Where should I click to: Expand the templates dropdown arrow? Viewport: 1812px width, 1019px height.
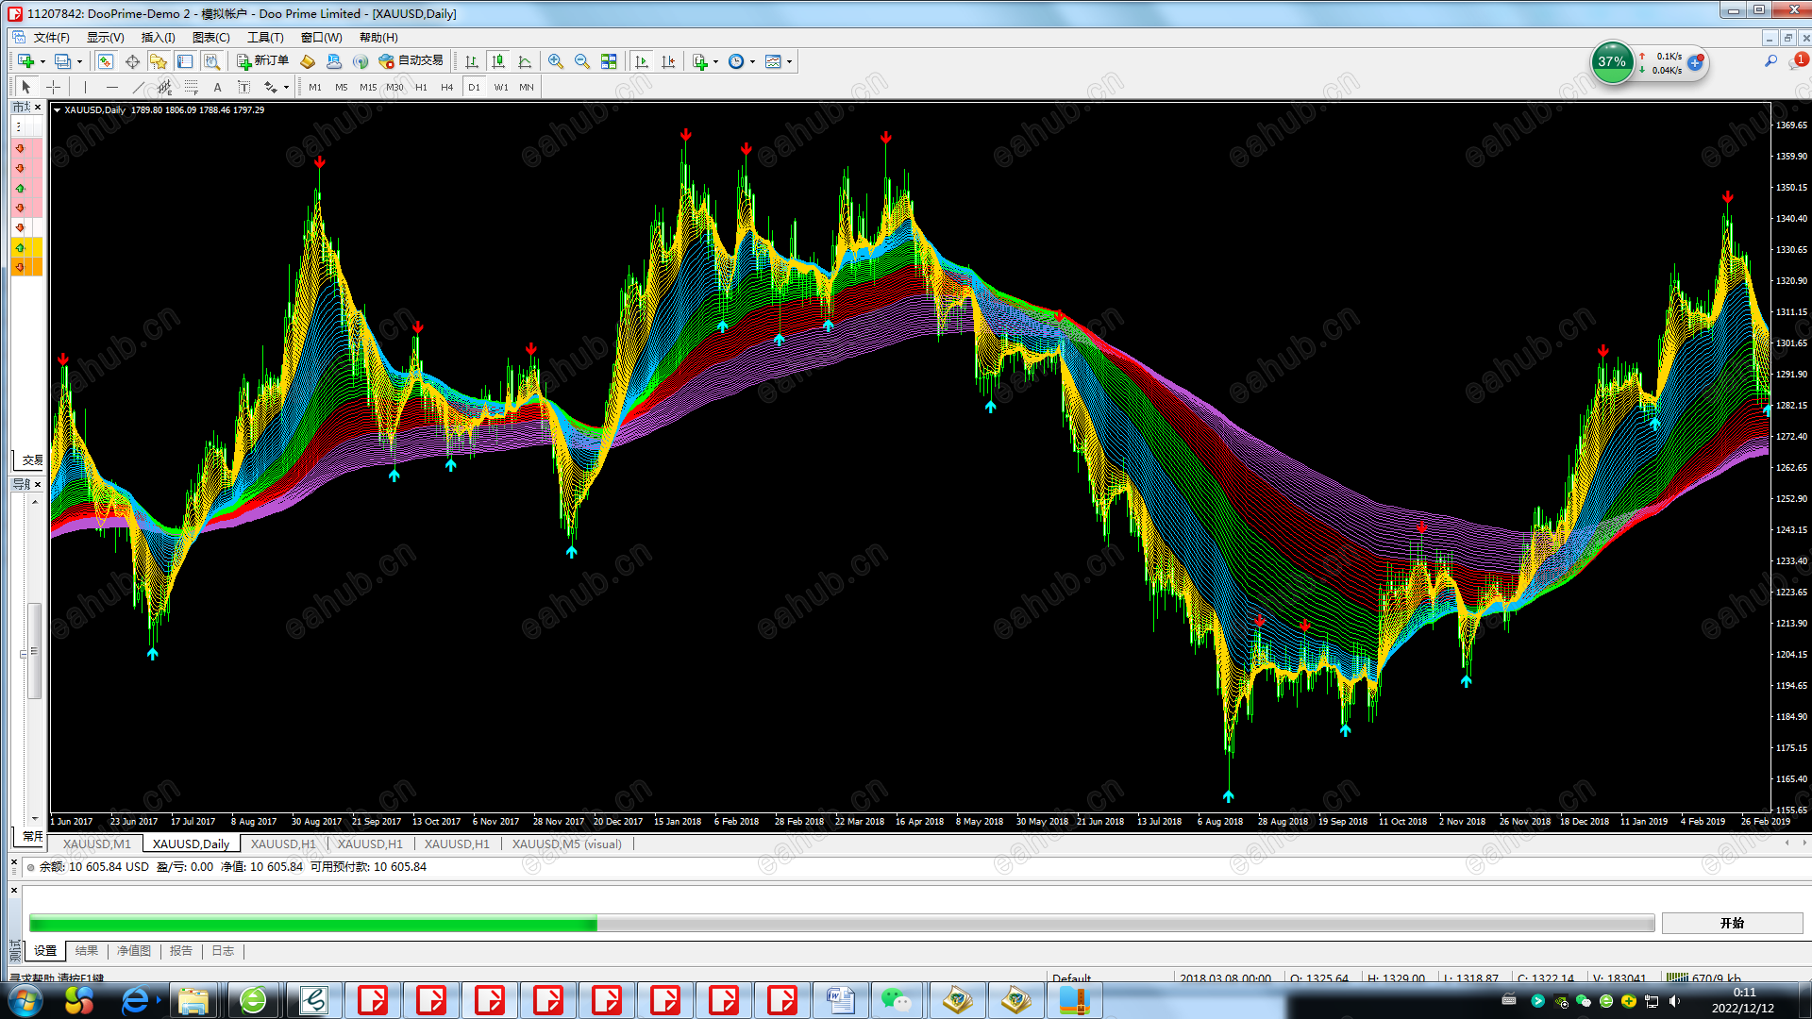point(789,61)
